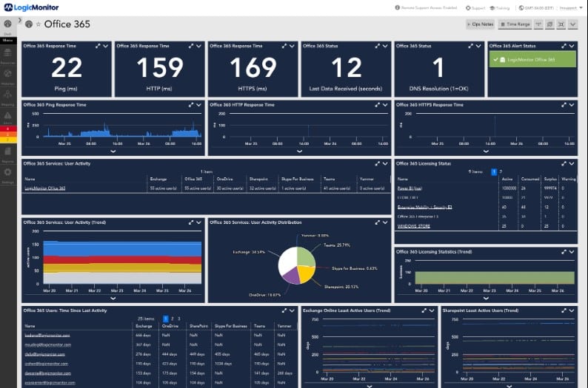Screen dimensions: 588x388
Task: Go to page 2 of Time Since Last Activity
Action: [x=172, y=319]
